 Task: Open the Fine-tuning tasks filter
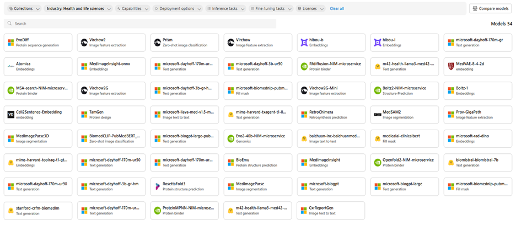click(x=271, y=9)
